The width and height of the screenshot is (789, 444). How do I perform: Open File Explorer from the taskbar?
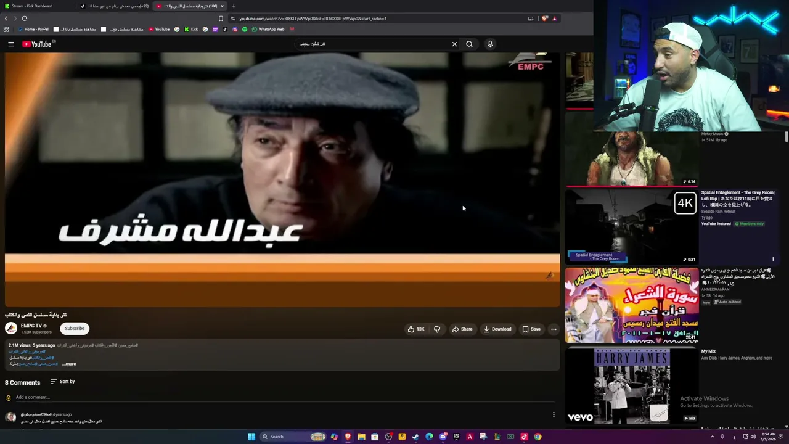[x=361, y=437]
